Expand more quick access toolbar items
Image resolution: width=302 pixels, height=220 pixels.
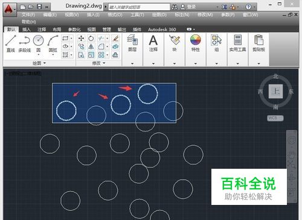click(47, 7)
